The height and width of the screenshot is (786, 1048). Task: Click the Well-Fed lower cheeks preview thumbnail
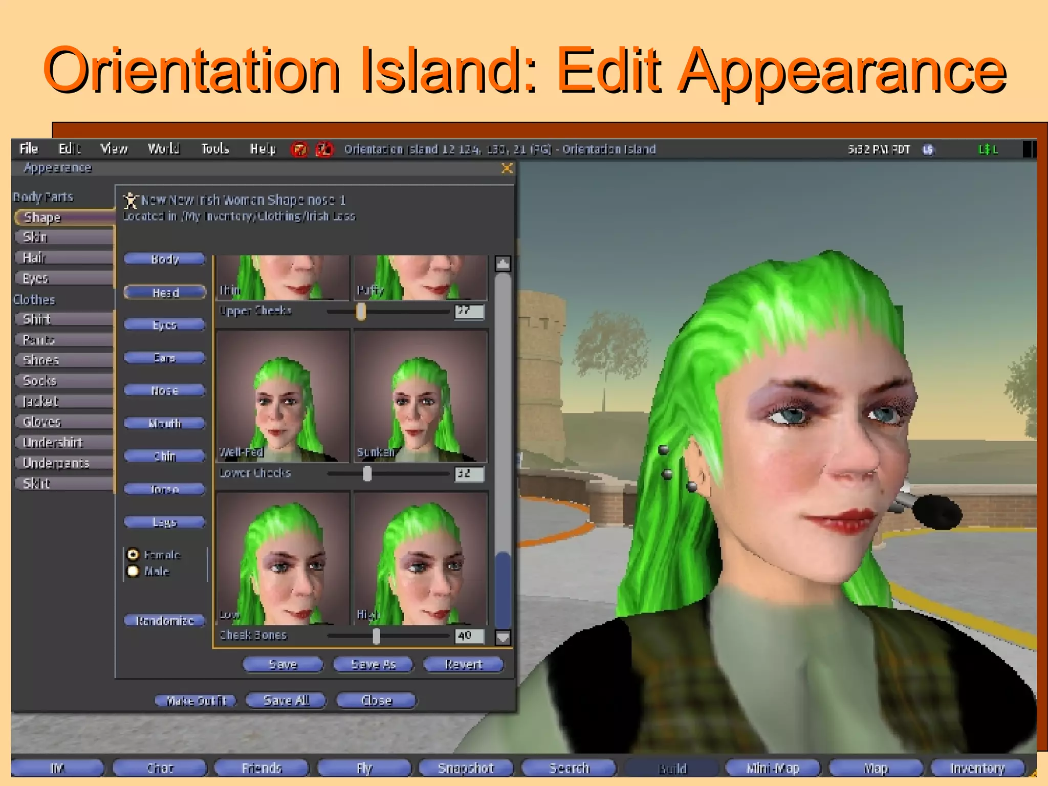pos(283,396)
